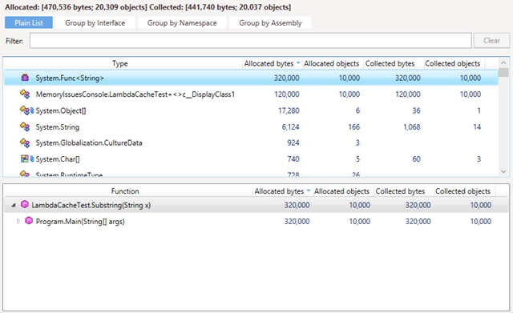Screen dimensions: 513x313
Task: Sort functions panel by Allocated bytes header
Action: pos(283,191)
